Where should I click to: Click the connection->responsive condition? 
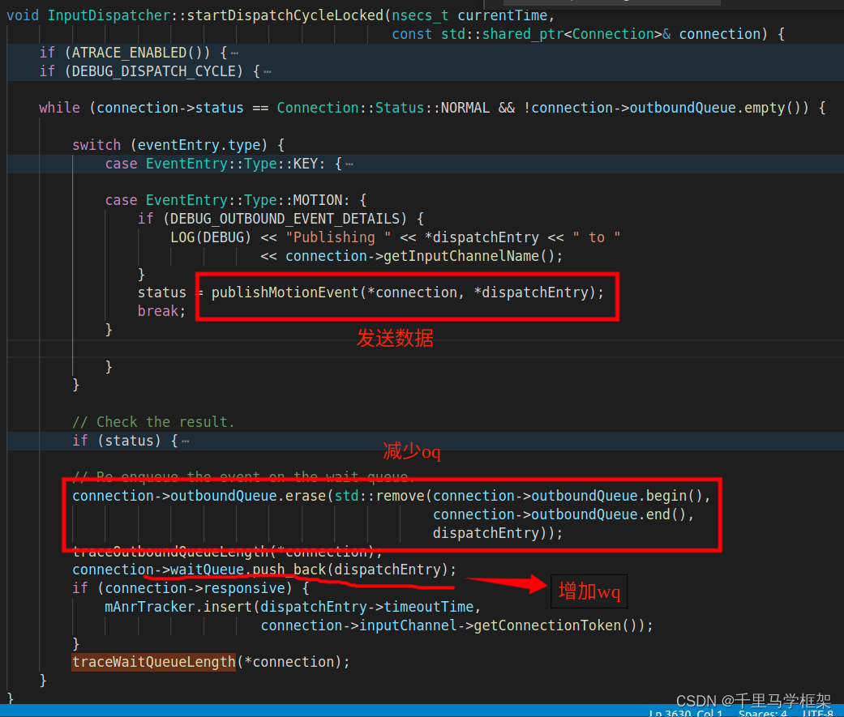click(x=195, y=588)
